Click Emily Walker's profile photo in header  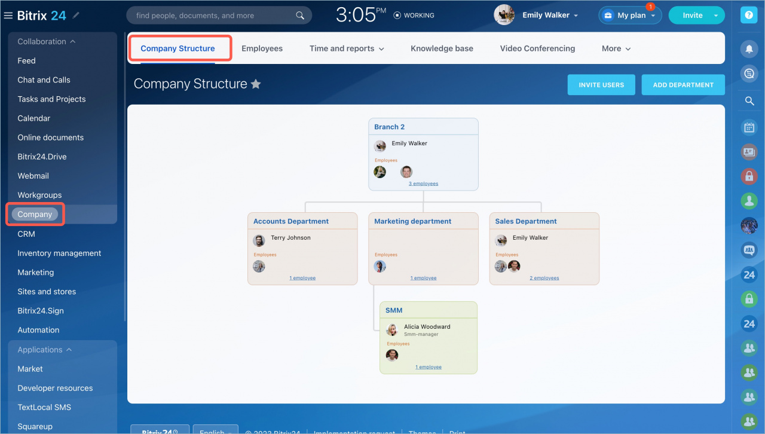point(504,15)
